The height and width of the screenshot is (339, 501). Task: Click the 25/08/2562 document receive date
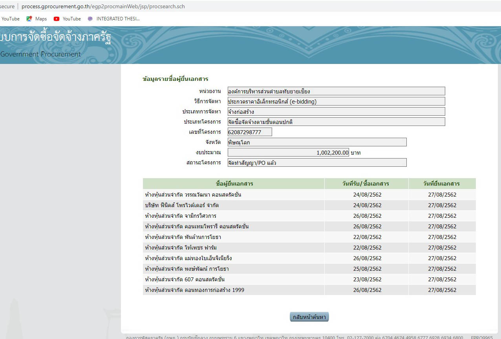367,269
